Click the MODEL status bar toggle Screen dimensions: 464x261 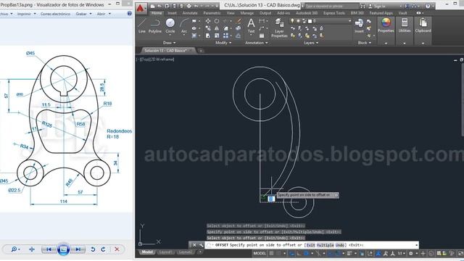[260, 253]
